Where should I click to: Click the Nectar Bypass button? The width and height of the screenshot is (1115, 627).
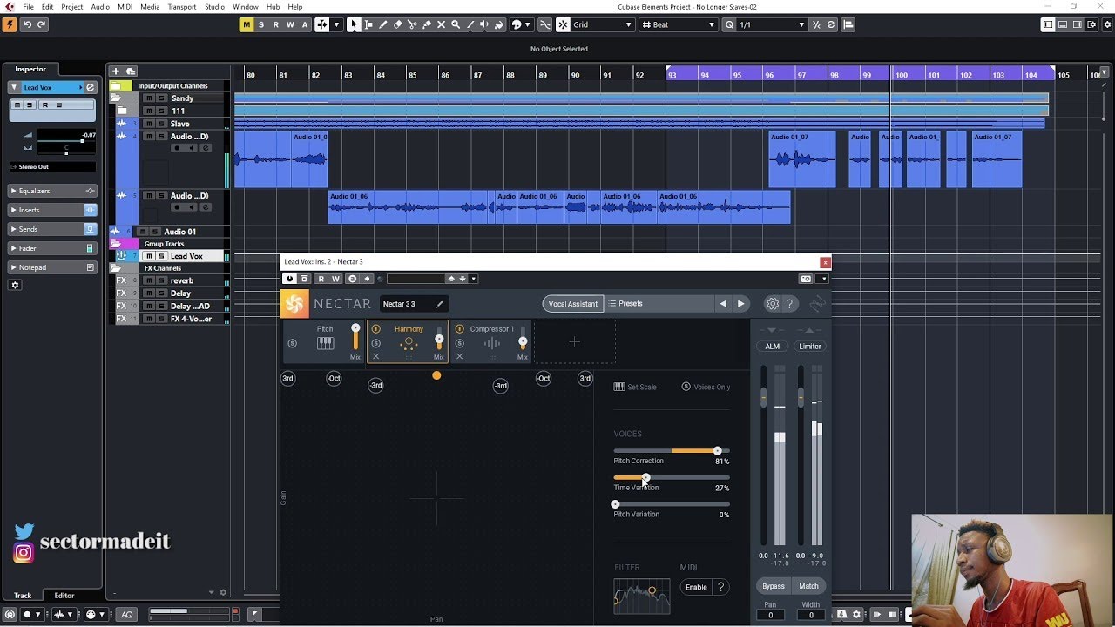click(774, 586)
